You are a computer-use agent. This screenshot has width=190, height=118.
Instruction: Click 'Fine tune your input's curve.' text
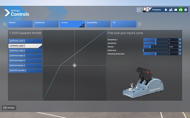pos(126,33)
